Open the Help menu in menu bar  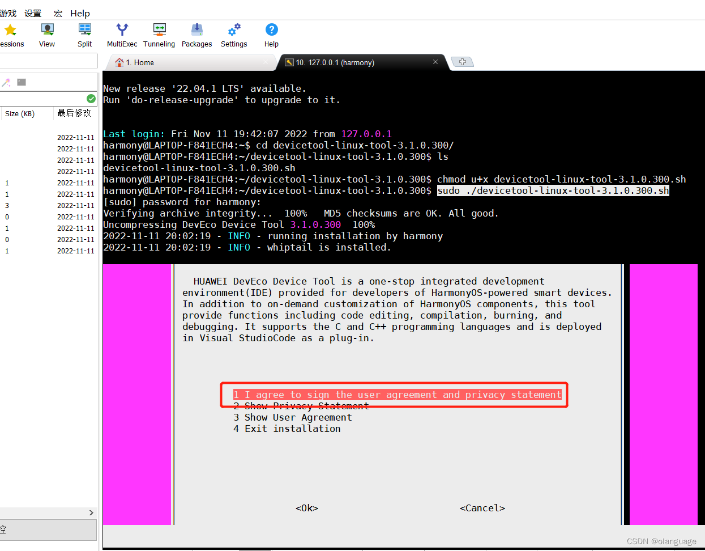tap(80, 13)
